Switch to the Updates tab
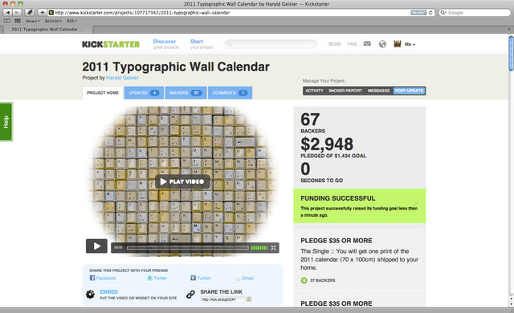The height and width of the screenshot is (313, 514). pyautogui.click(x=144, y=92)
